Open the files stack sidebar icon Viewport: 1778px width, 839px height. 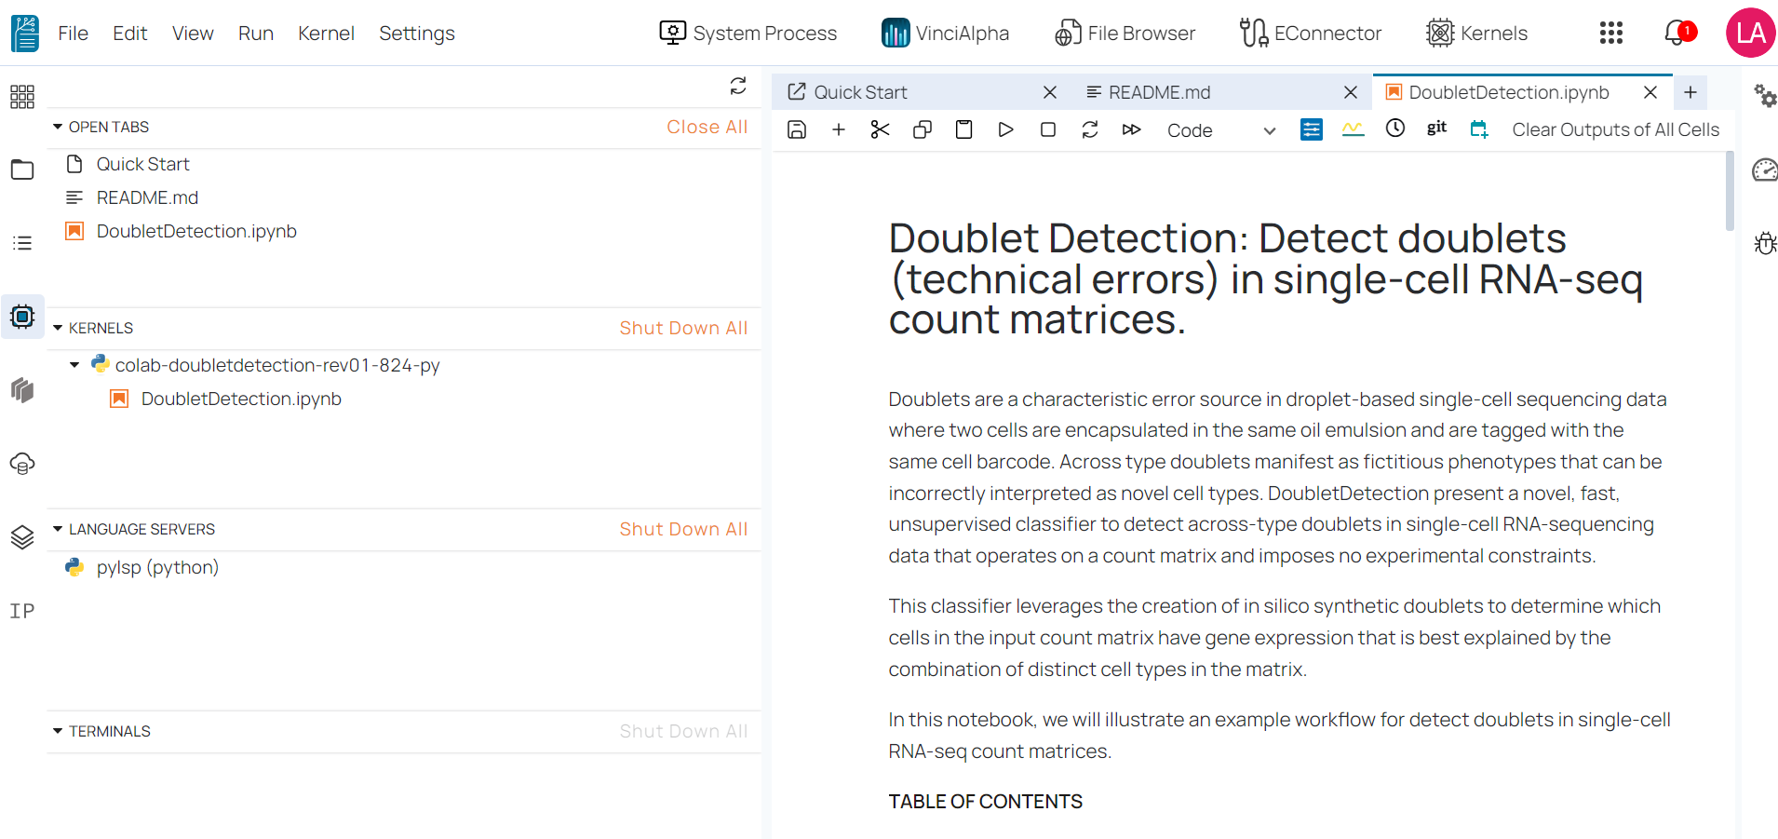tap(22, 389)
